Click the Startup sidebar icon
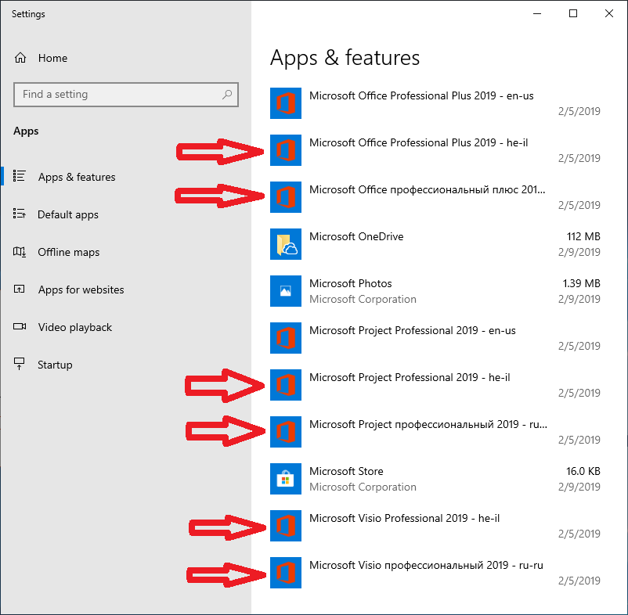Image resolution: width=628 pixels, height=615 pixels. tap(20, 364)
